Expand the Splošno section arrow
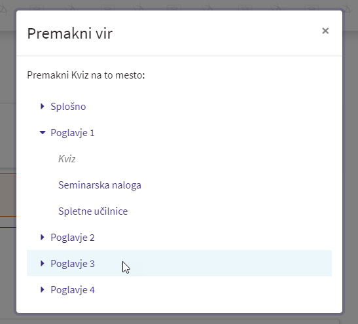Viewport: 358px width, 324px height. point(43,107)
